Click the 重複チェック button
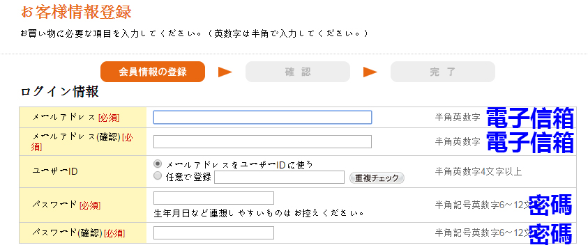The height and width of the screenshot is (252, 588). click(377, 178)
